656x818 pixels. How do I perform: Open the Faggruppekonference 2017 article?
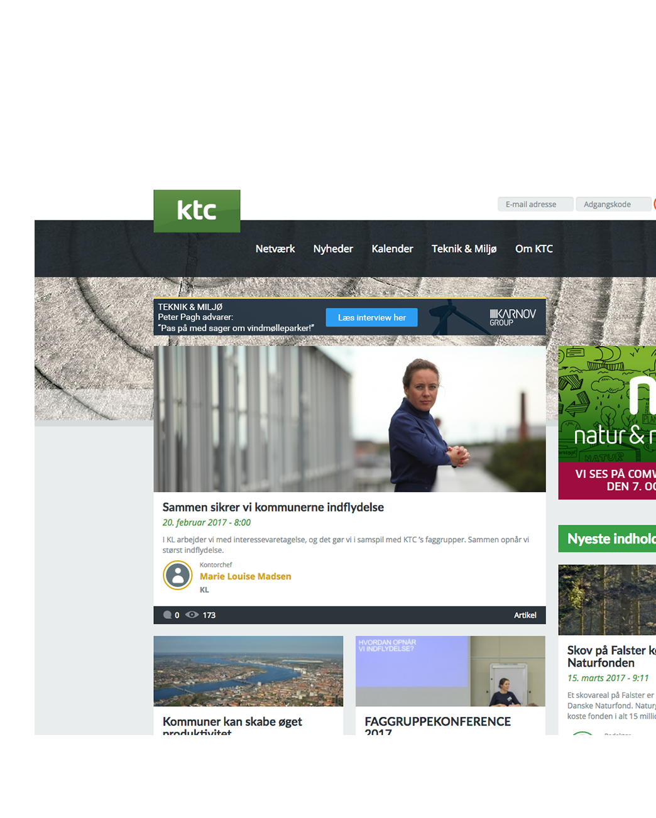pyautogui.click(x=437, y=722)
